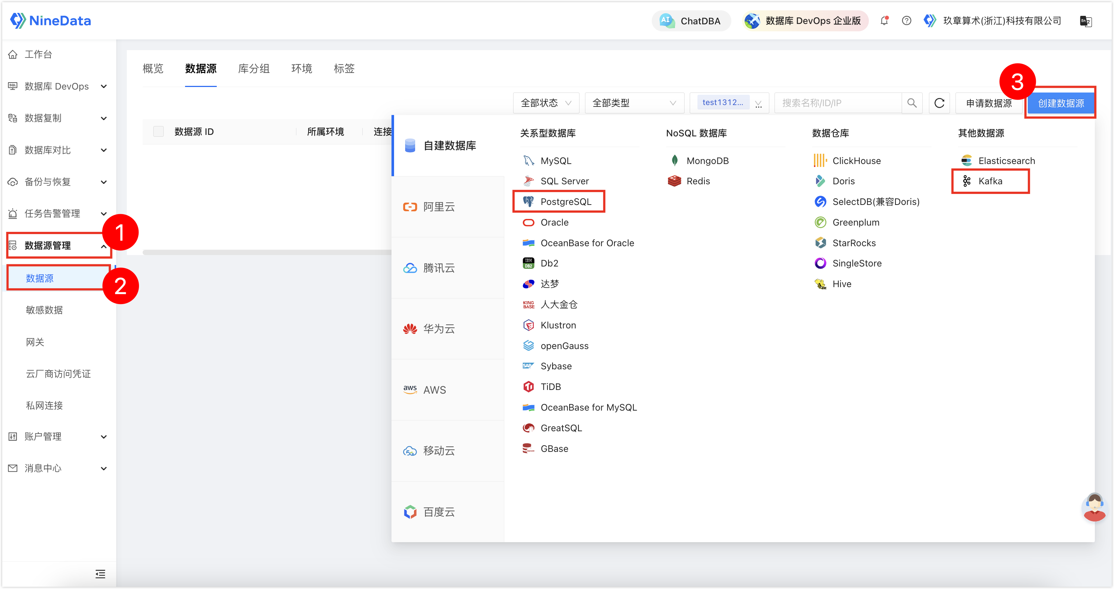Click the 申请数据源 button

[x=989, y=103]
